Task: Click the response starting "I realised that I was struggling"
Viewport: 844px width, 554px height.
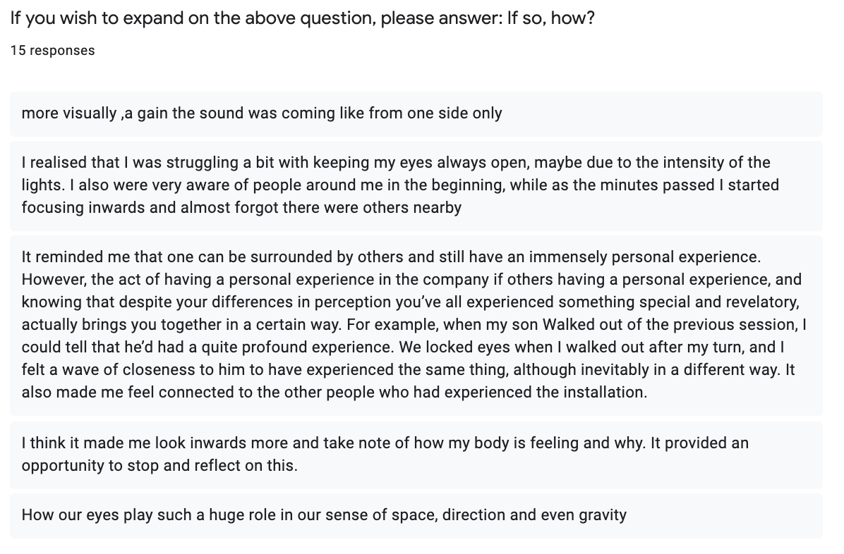Action: [396, 185]
